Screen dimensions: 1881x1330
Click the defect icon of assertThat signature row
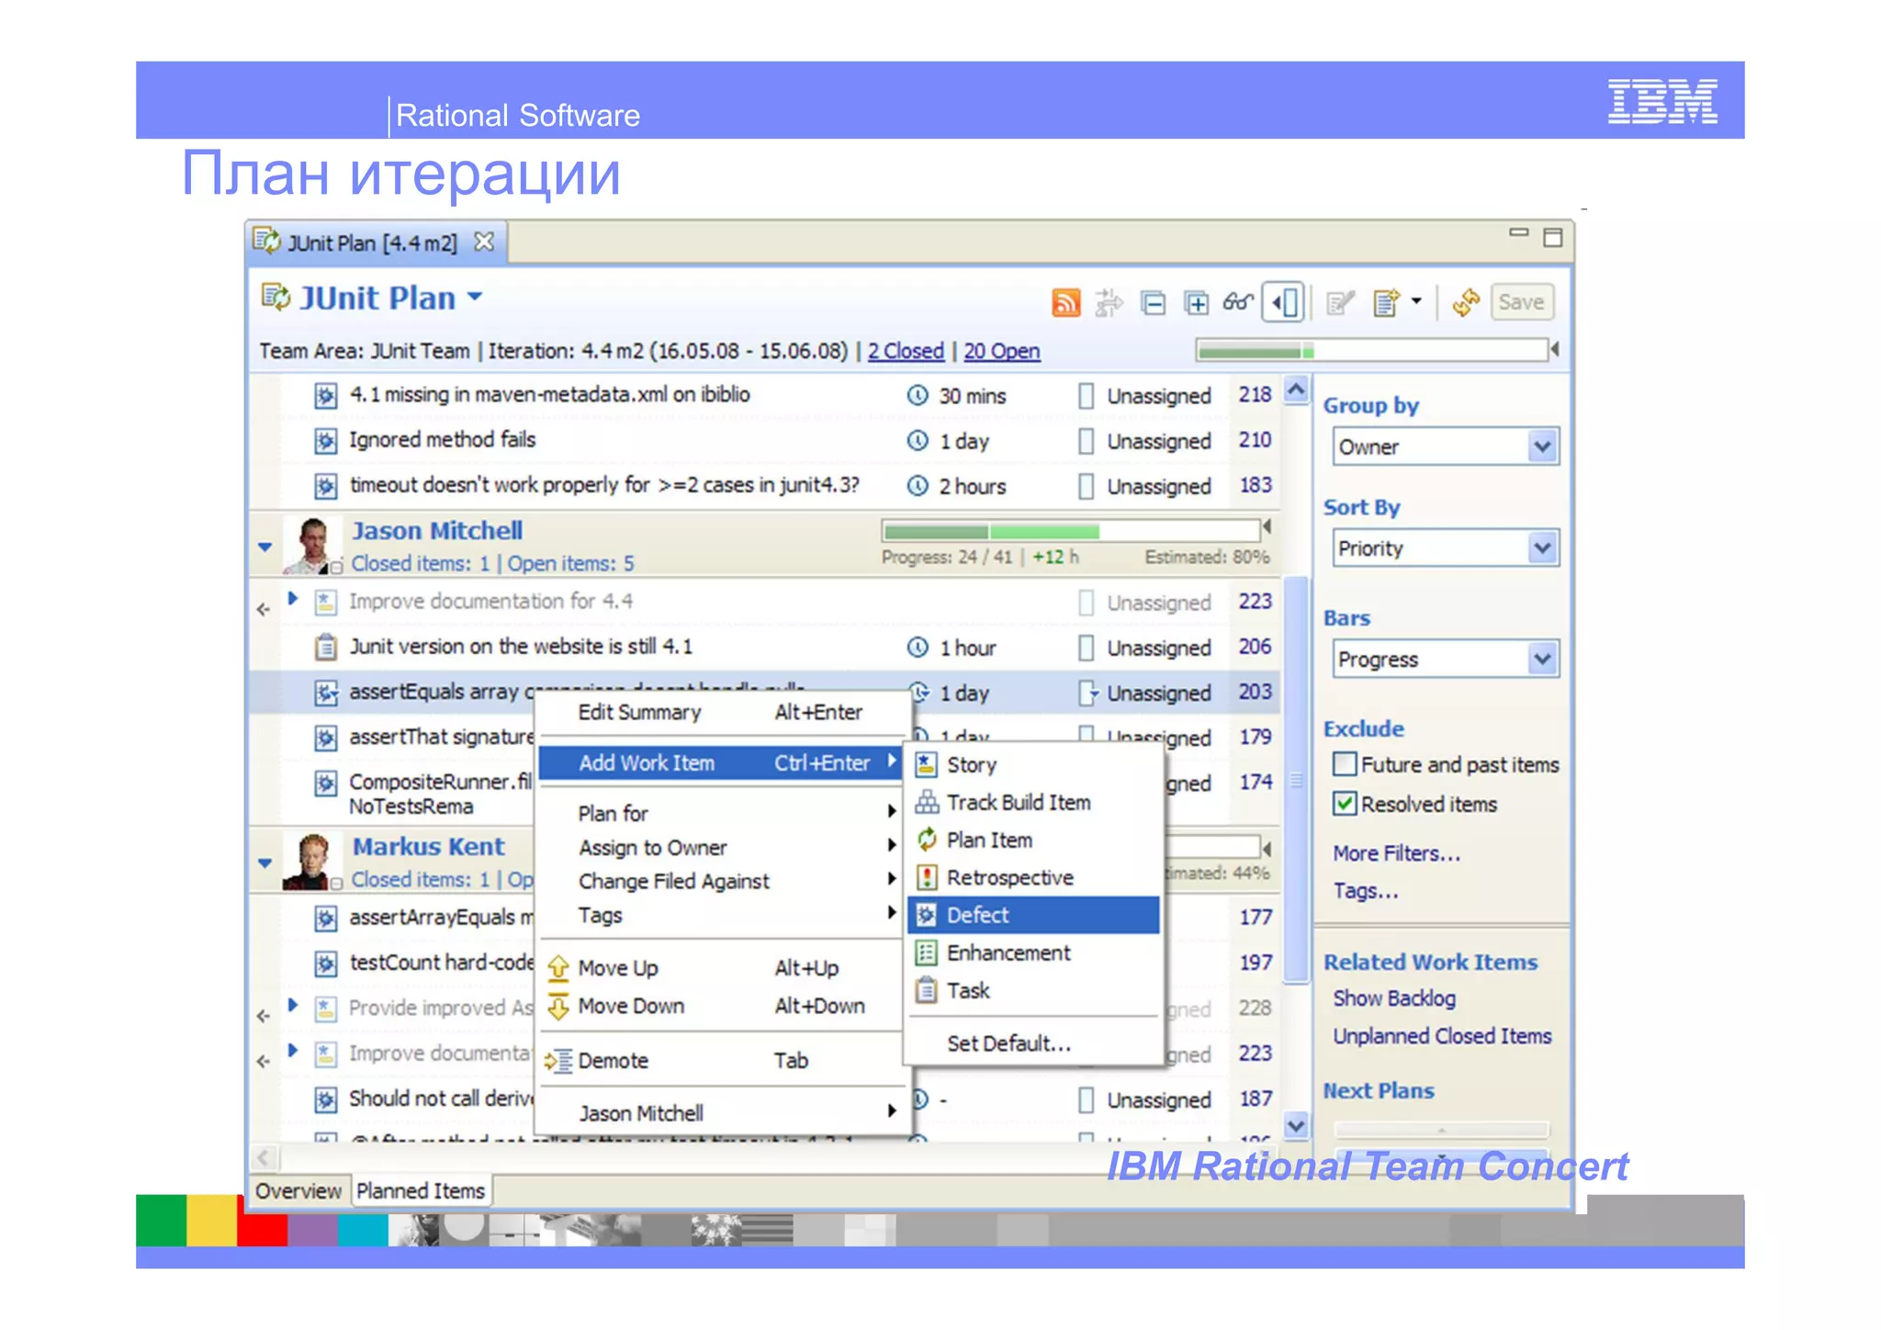click(x=325, y=738)
